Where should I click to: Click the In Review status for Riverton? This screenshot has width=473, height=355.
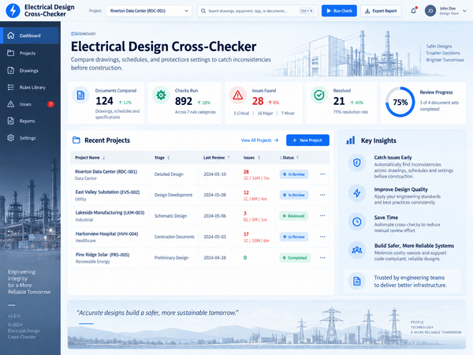coord(294,174)
